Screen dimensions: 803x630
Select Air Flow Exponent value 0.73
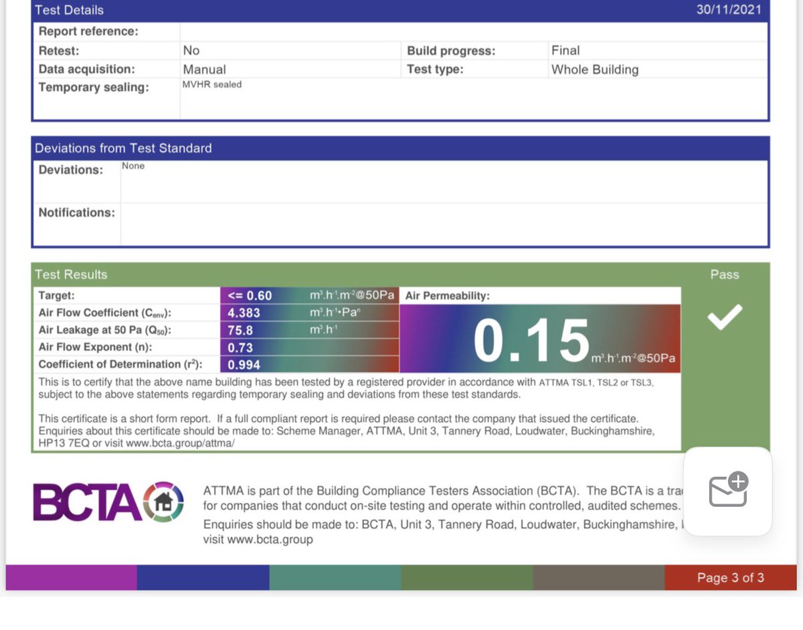(x=240, y=347)
